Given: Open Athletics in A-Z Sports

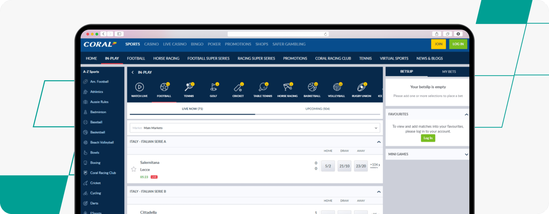Looking at the screenshot, I should tap(96, 92).
